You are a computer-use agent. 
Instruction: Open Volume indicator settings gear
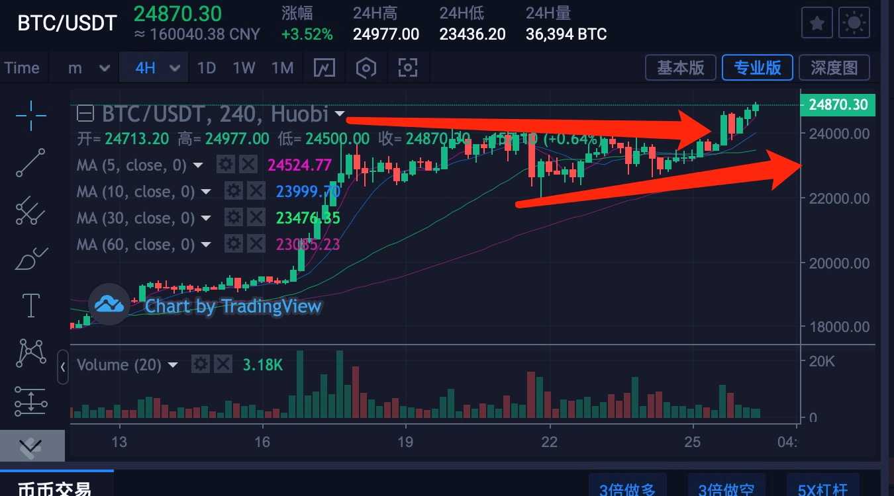coord(201,364)
